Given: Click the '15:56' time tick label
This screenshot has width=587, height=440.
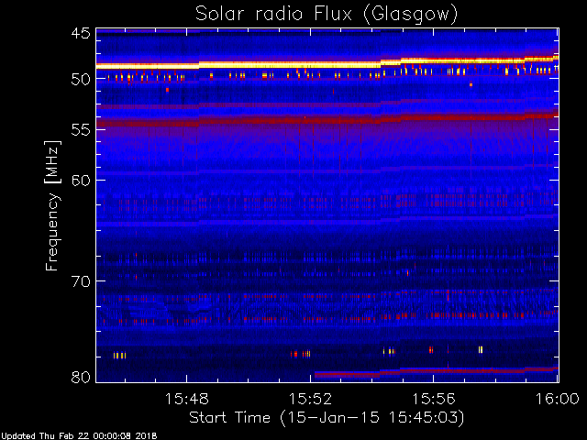Looking at the screenshot, I should (434, 400).
